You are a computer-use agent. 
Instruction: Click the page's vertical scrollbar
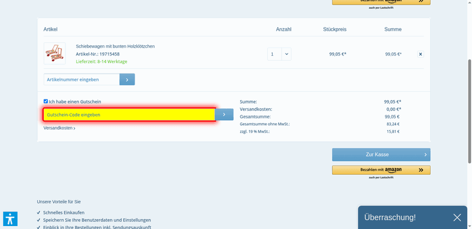click(469, 111)
